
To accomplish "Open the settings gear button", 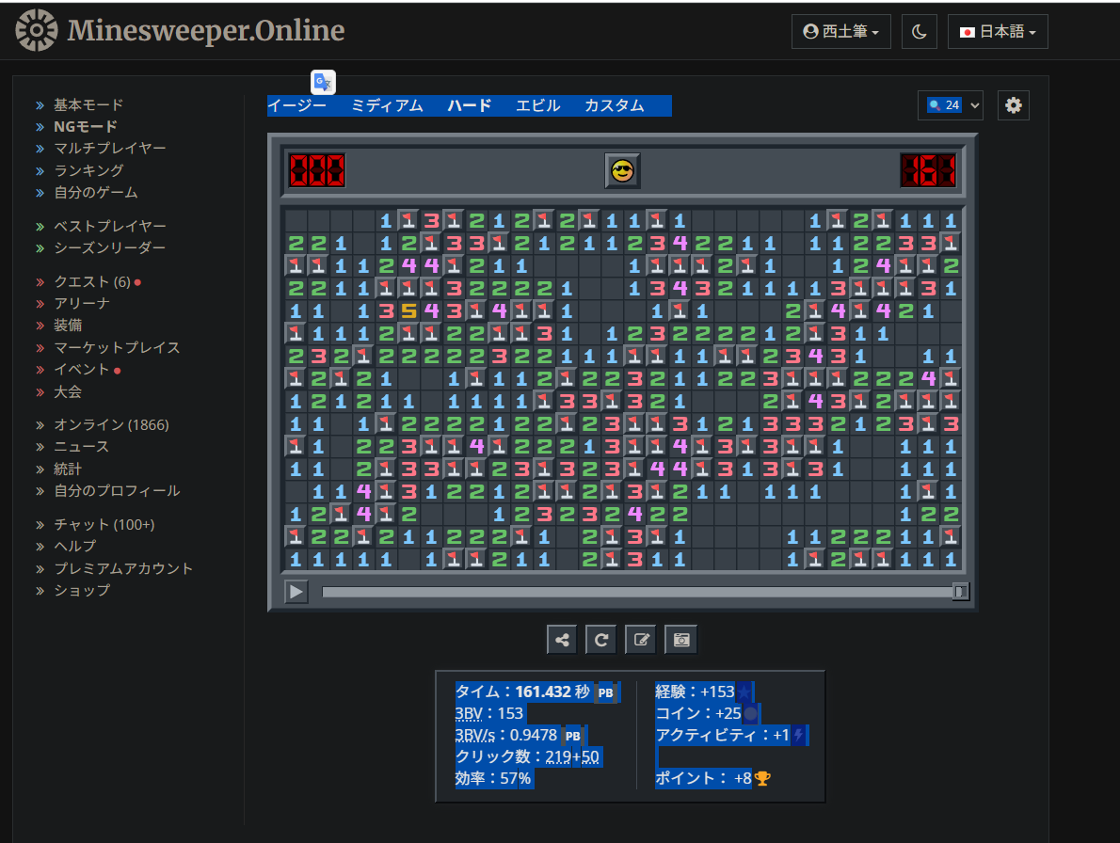I will tap(1013, 105).
